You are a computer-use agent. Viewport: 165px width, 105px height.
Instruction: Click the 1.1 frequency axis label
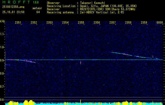point(2,34)
